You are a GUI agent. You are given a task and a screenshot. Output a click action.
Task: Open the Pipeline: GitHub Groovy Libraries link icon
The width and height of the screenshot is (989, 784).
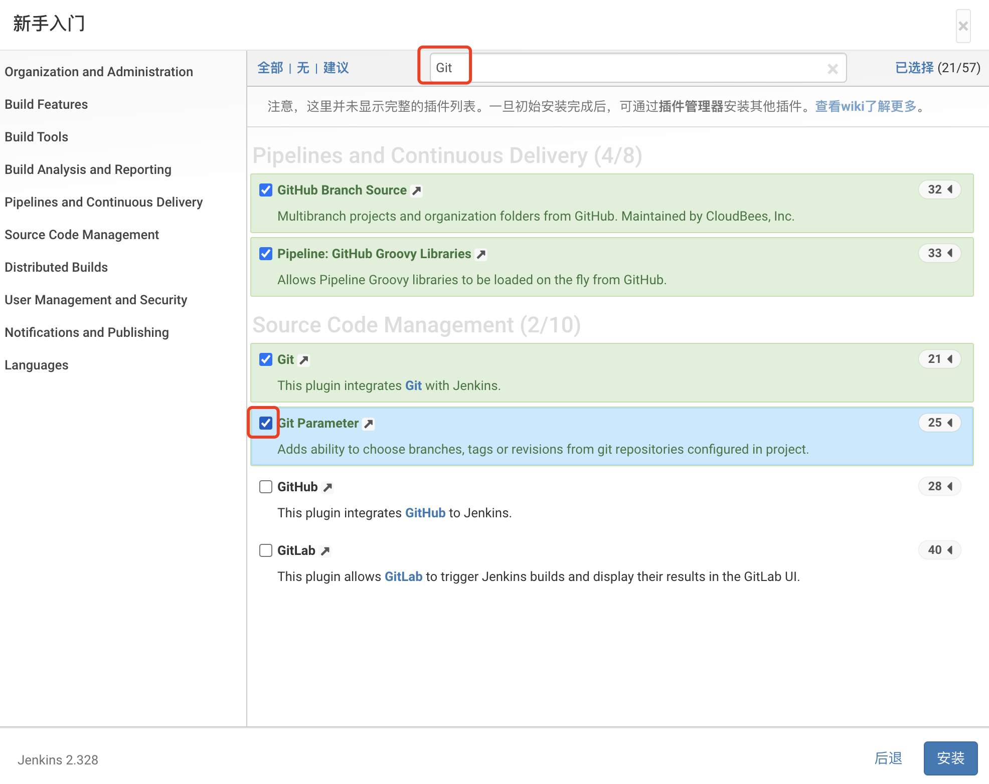481,255
